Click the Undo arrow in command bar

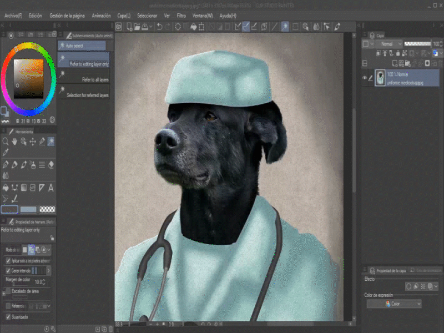coord(159,27)
